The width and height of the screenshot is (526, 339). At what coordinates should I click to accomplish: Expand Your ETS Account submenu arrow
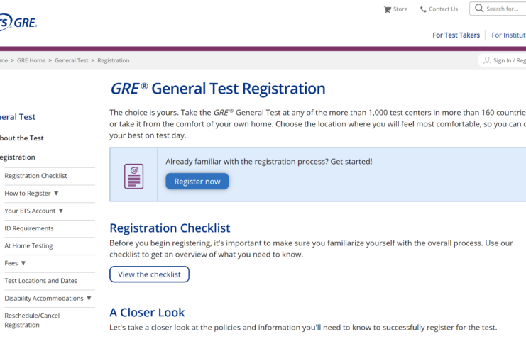click(x=61, y=211)
